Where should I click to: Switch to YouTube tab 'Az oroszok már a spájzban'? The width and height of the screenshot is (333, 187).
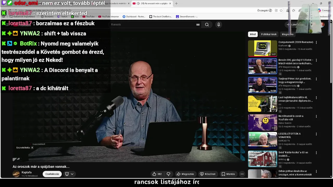(x=152, y=3)
